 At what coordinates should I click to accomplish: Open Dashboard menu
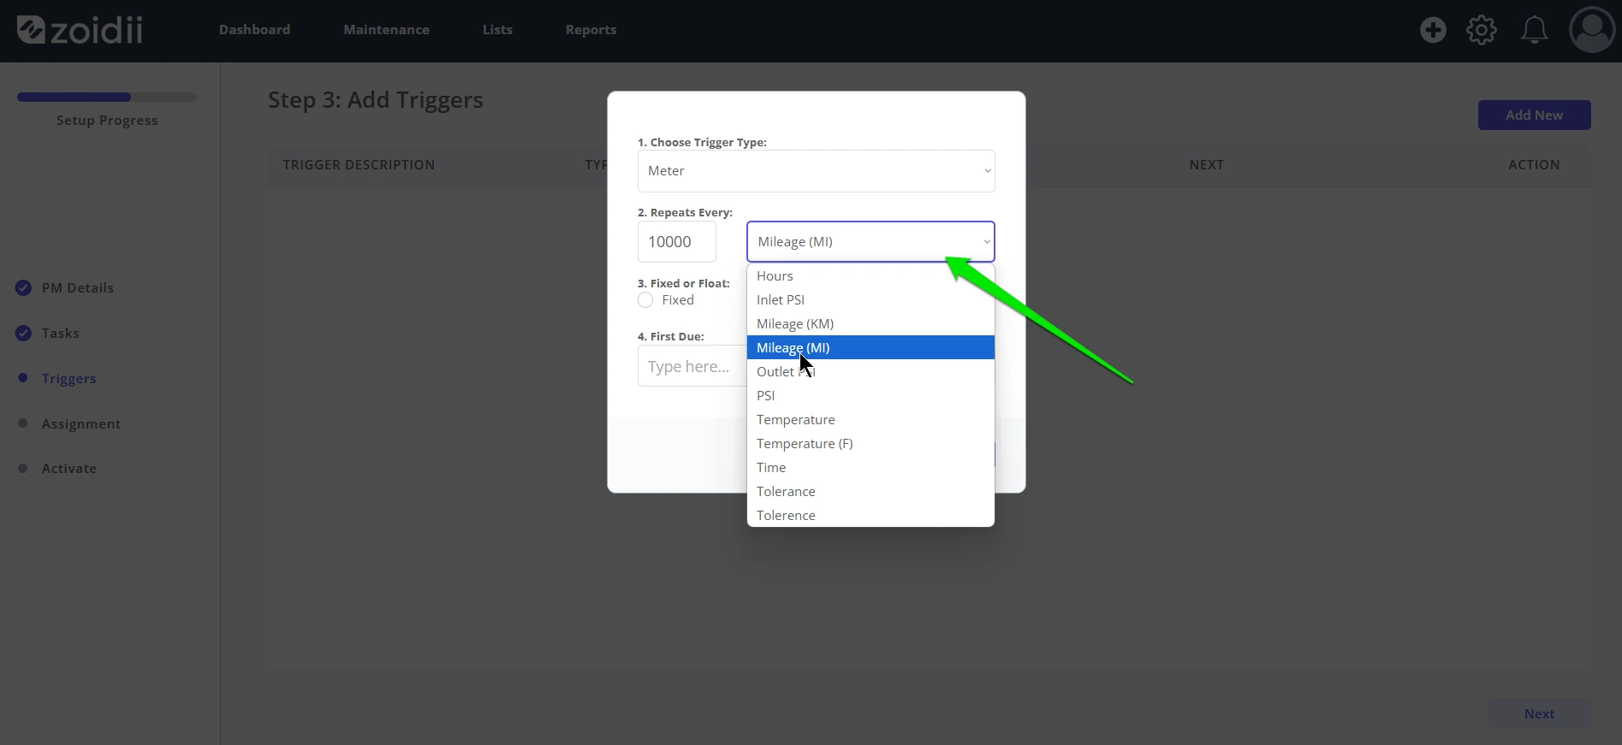pos(254,30)
